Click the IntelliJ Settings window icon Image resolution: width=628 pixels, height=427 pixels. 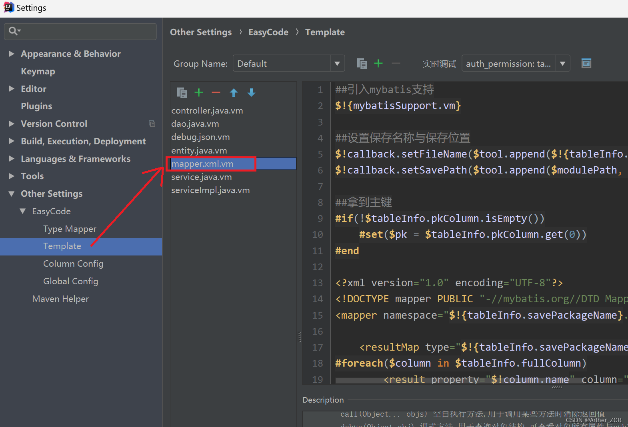click(8, 7)
